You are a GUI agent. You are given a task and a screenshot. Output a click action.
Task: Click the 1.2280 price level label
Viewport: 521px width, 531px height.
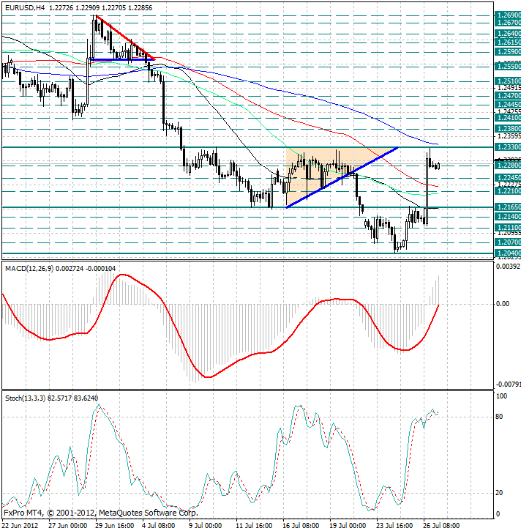coord(508,166)
